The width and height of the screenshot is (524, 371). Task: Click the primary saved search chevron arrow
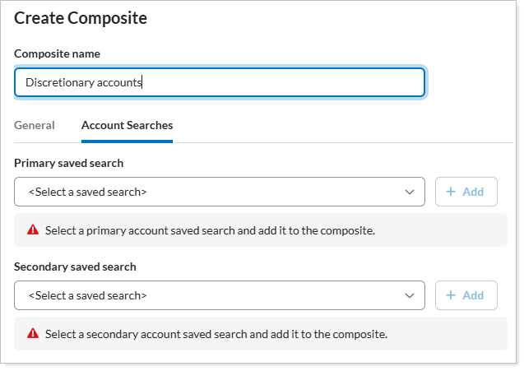point(410,192)
